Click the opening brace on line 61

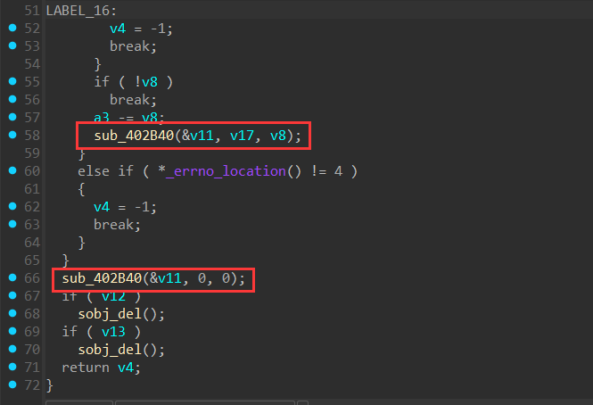point(81,189)
